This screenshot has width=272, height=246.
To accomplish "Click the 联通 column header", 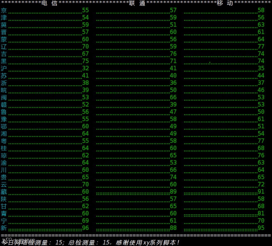I will tap(137, 3).
